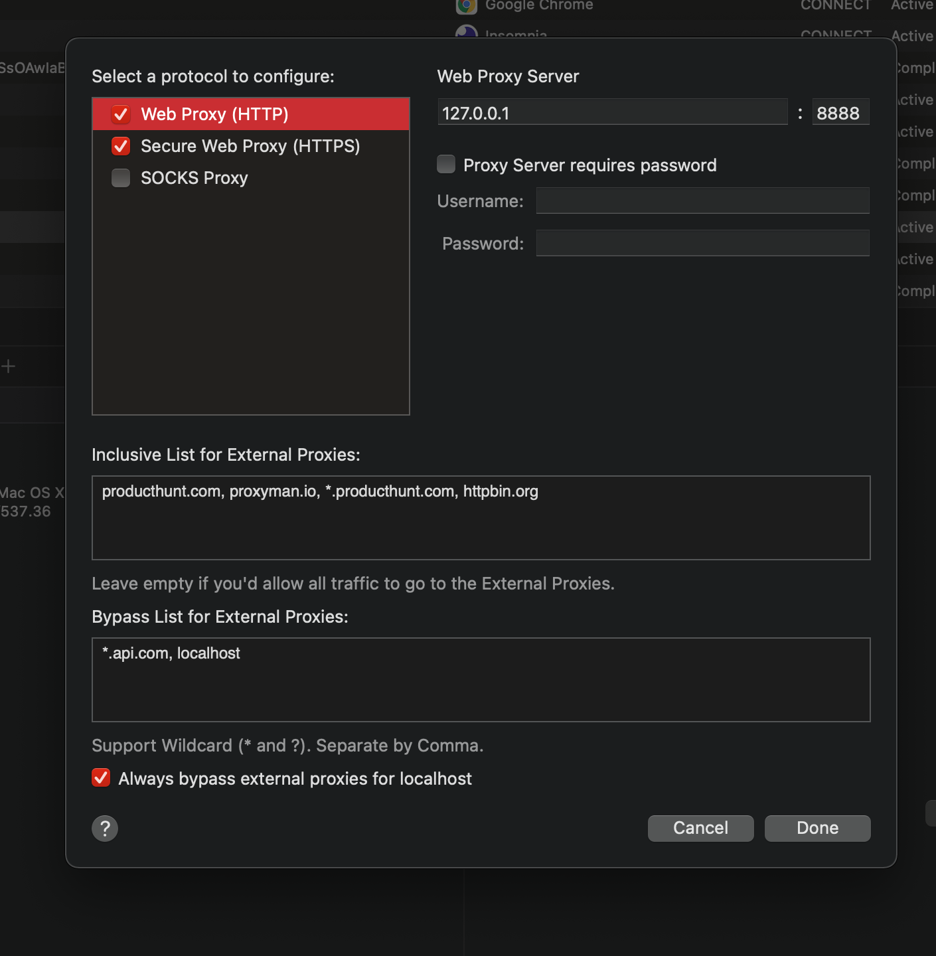
Task: Click the Support Wildcard hint text
Action: point(287,746)
